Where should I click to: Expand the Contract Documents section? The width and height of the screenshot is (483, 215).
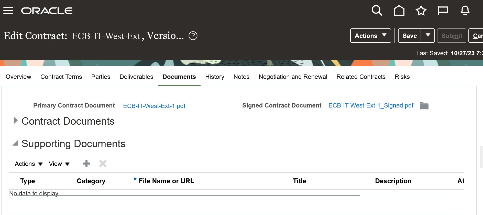15,121
